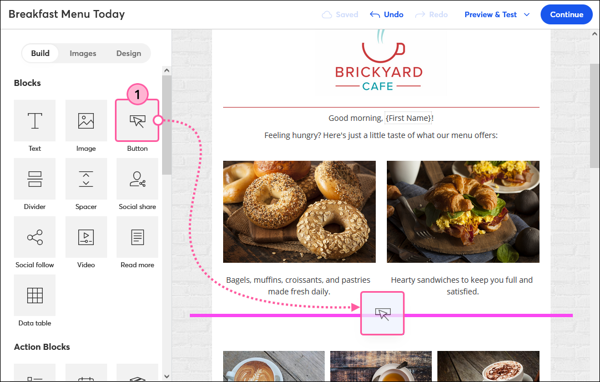Click the Saved status text
This screenshot has width=600, height=382.
(347, 14)
